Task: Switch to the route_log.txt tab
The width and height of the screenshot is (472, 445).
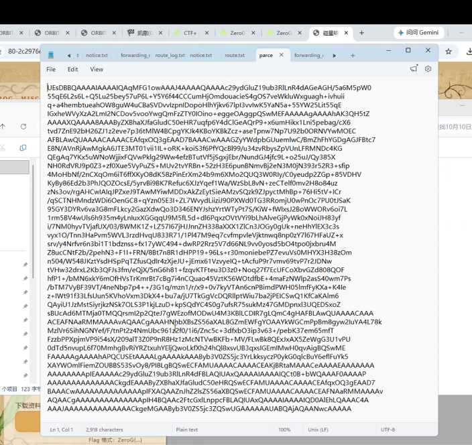Action: [170, 56]
